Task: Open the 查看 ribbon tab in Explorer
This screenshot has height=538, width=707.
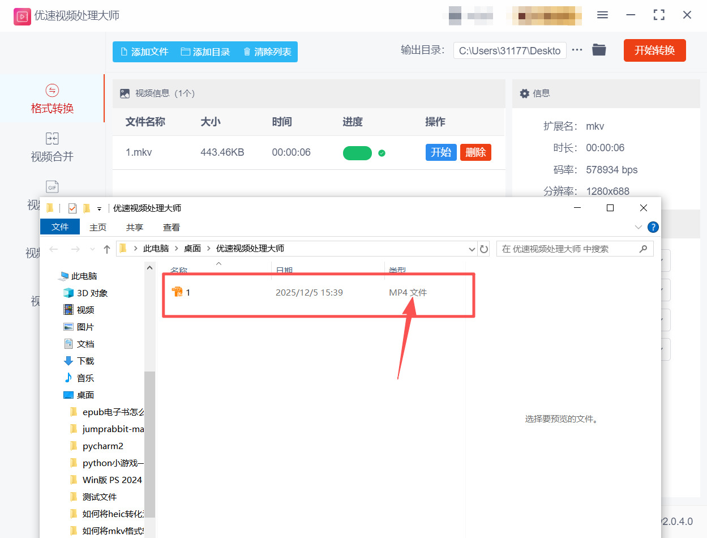Action: pos(171,227)
